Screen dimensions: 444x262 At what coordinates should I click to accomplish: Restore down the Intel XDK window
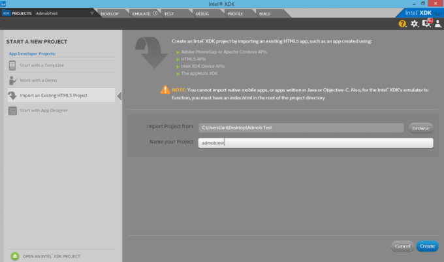(x=422, y=4)
